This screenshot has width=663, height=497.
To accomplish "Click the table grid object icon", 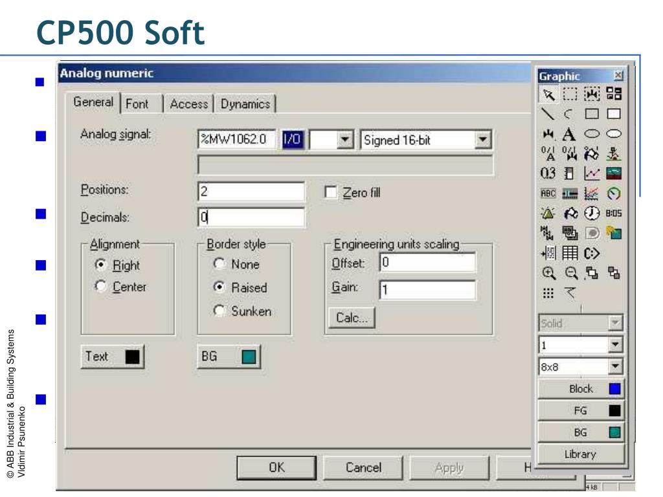I will 570,253.
